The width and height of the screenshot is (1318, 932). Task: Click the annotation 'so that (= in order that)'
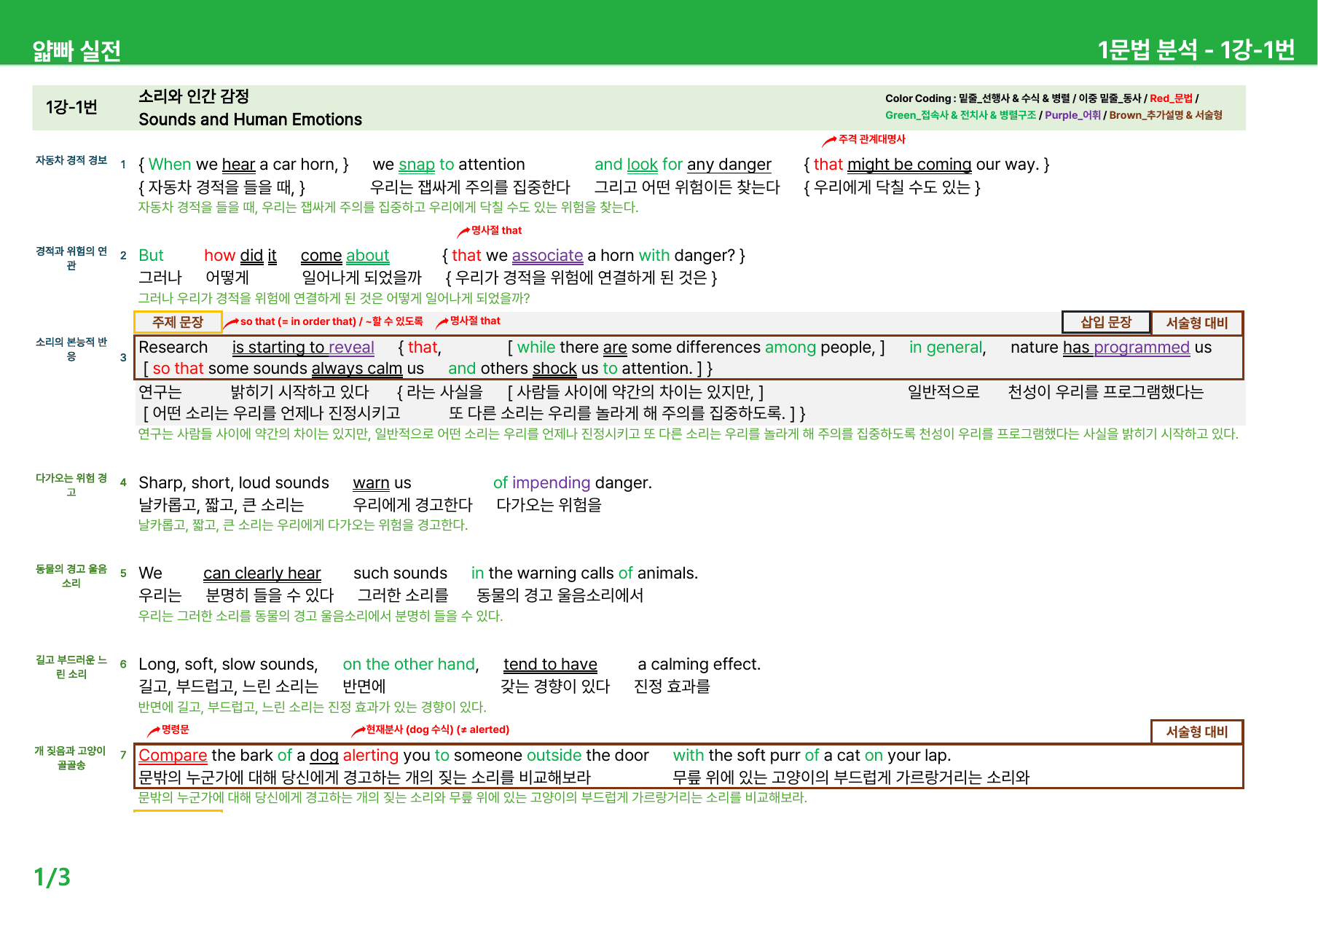point(298,321)
